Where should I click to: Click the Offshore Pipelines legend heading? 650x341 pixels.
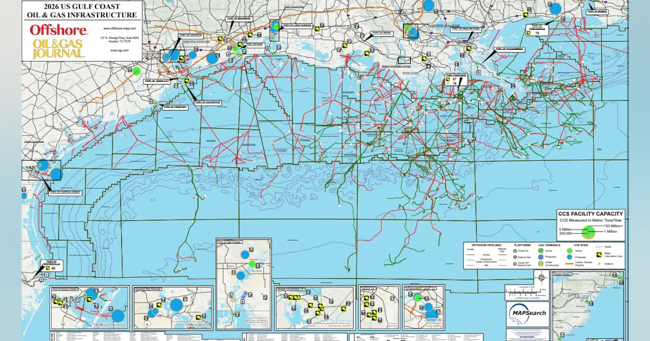485,246
